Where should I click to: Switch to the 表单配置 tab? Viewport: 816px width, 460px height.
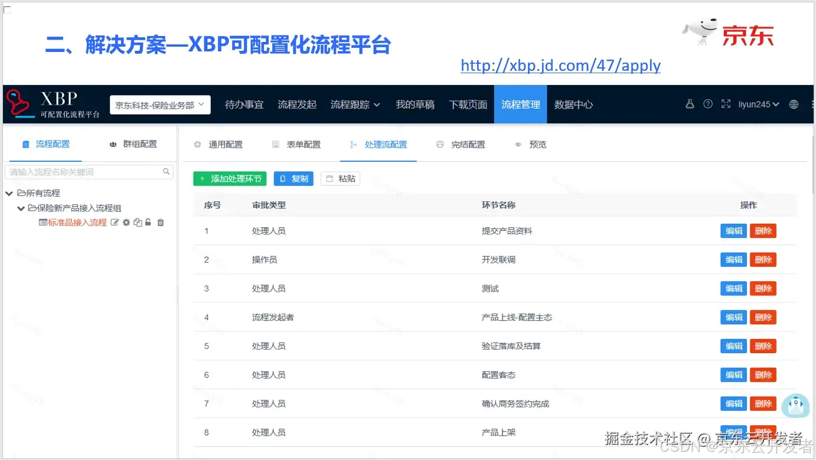pyautogui.click(x=296, y=145)
